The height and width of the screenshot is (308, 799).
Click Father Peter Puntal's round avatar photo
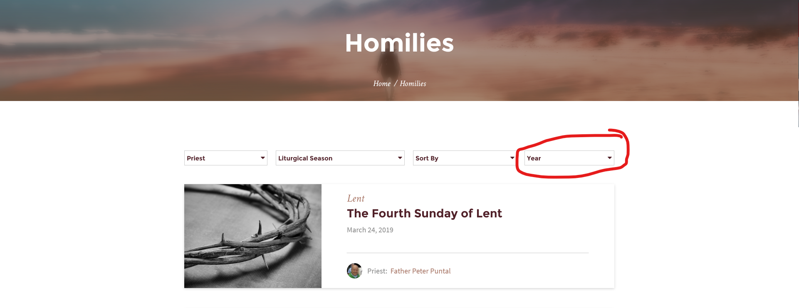(354, 271)
